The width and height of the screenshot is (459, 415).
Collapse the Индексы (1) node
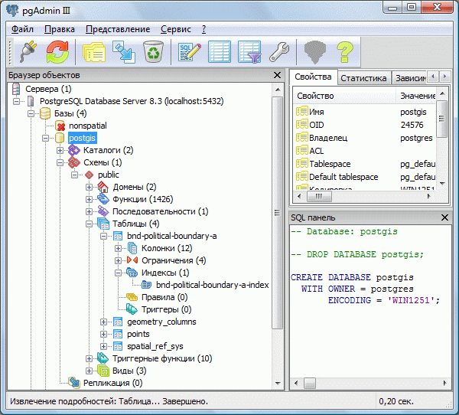click(118, 273)
